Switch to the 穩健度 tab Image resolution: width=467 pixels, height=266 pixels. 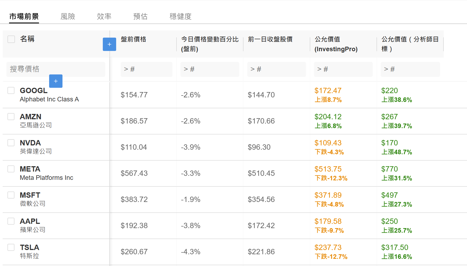pyautogui.click(x=180, y=17)
